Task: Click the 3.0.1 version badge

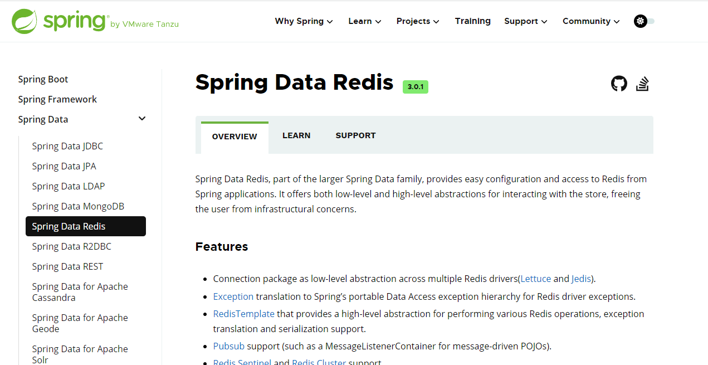Action: click(416, 87)
